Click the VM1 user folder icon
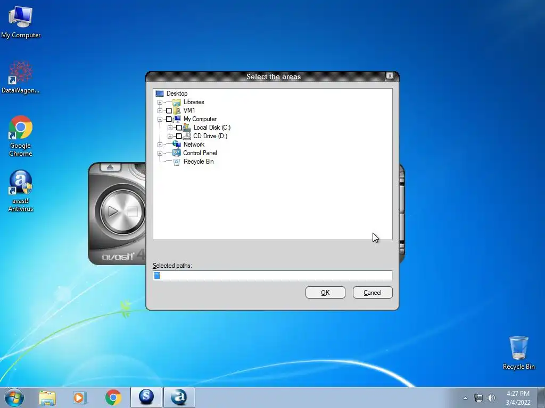Image resolution: width=545 pixels, height=408 pixels. click(177, 110)
